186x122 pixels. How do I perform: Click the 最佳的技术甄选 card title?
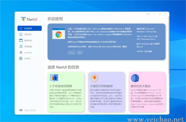tap(141, 86)
